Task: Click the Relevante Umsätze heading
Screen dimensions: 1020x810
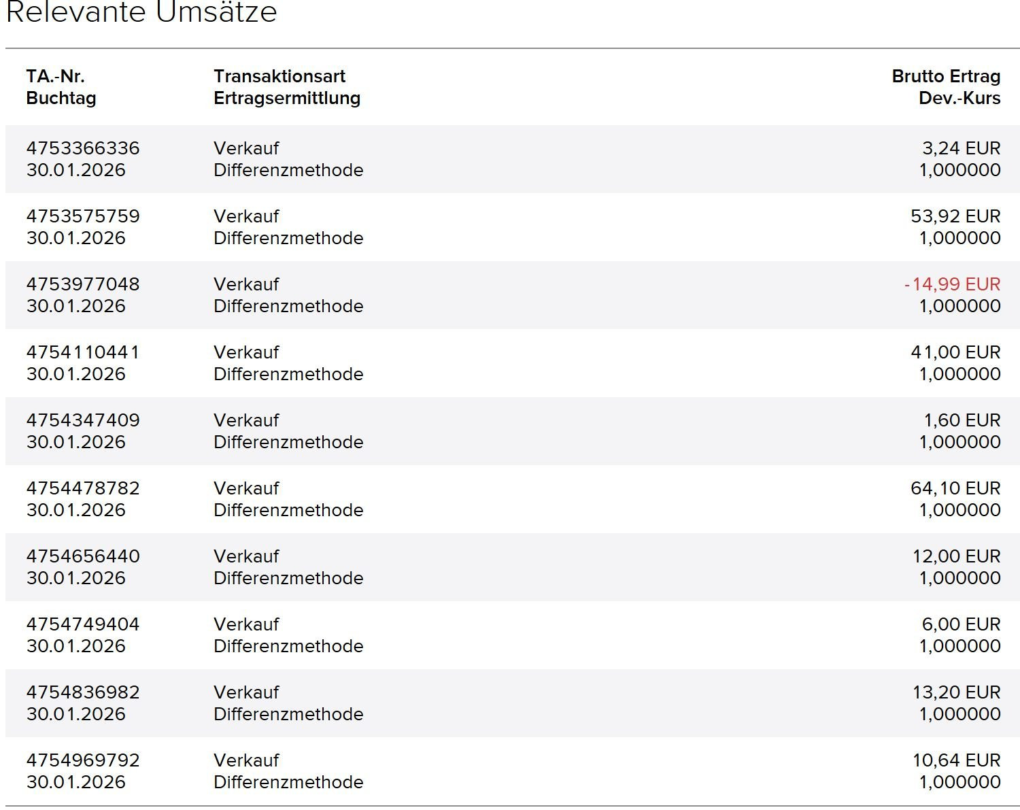Action: point(141,12)
